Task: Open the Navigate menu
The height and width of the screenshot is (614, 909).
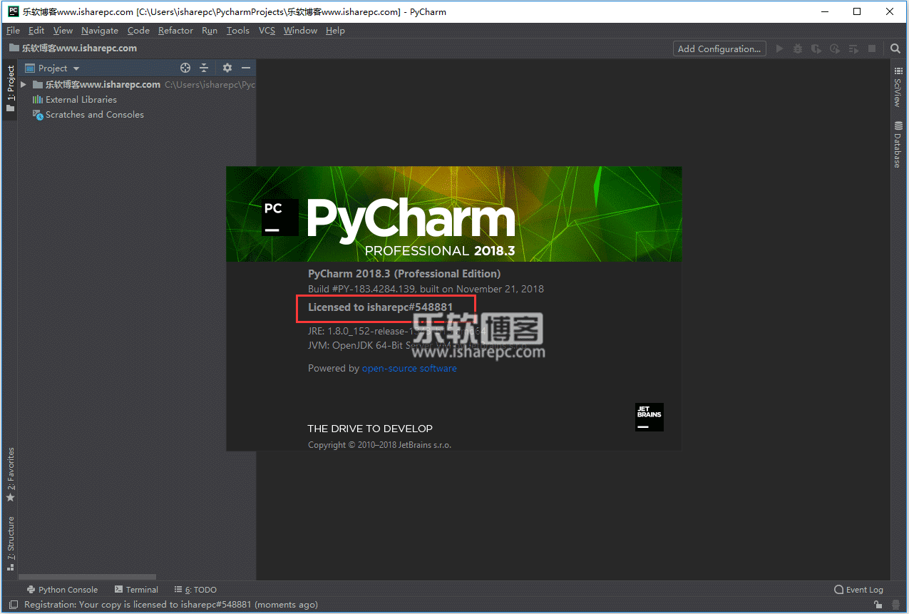Action: click(x=100, y=31)
